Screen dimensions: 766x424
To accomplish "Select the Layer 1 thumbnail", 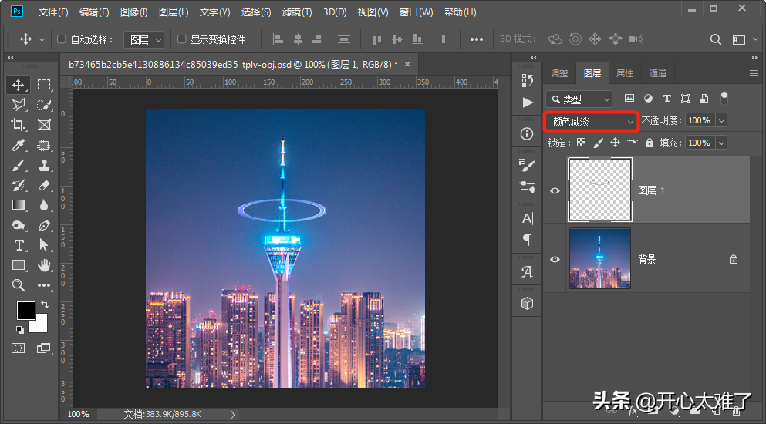I will [600, 190].
